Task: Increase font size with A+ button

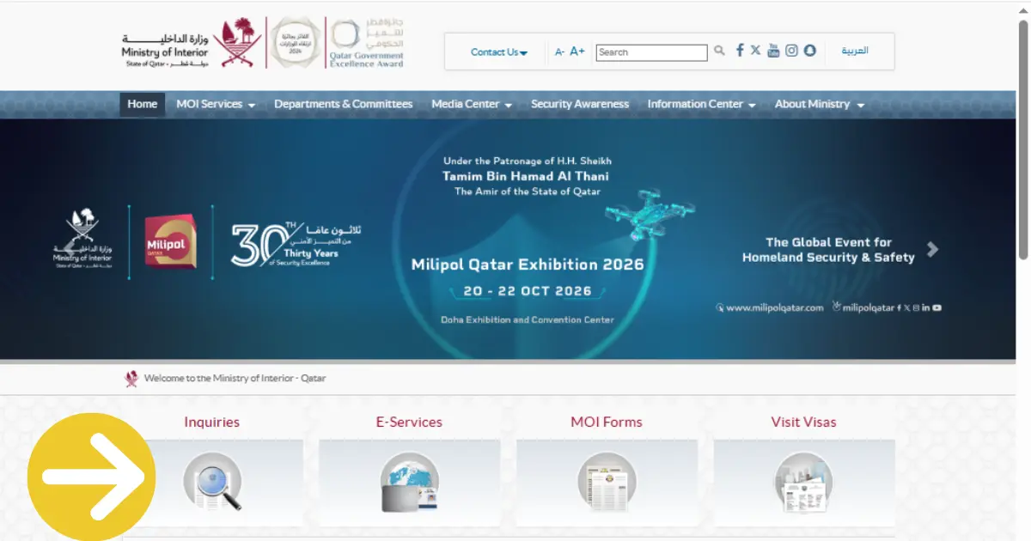Action: tap(577, 52)
